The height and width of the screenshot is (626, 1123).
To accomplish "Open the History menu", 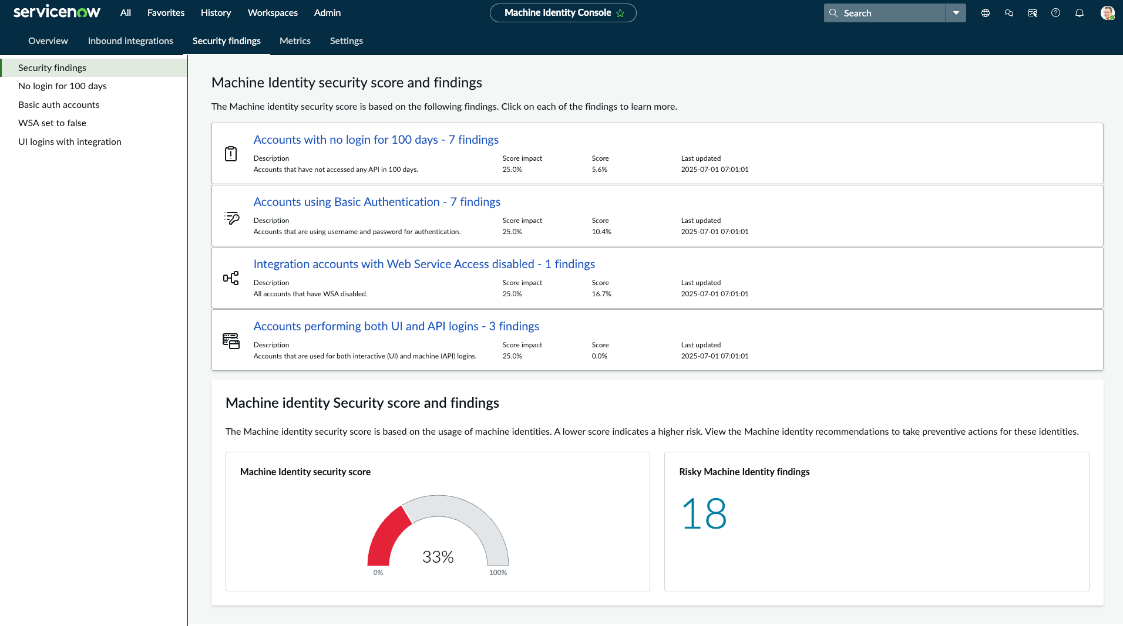I will click(216, 12).
